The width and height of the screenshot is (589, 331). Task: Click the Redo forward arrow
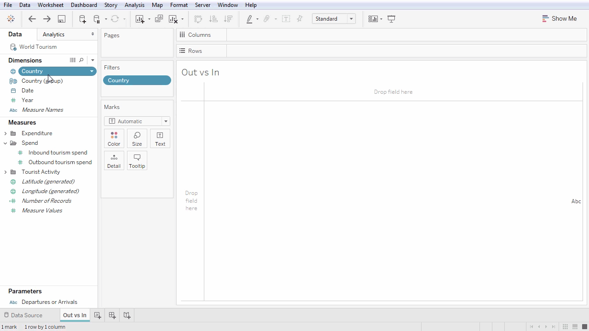(47, 19)
